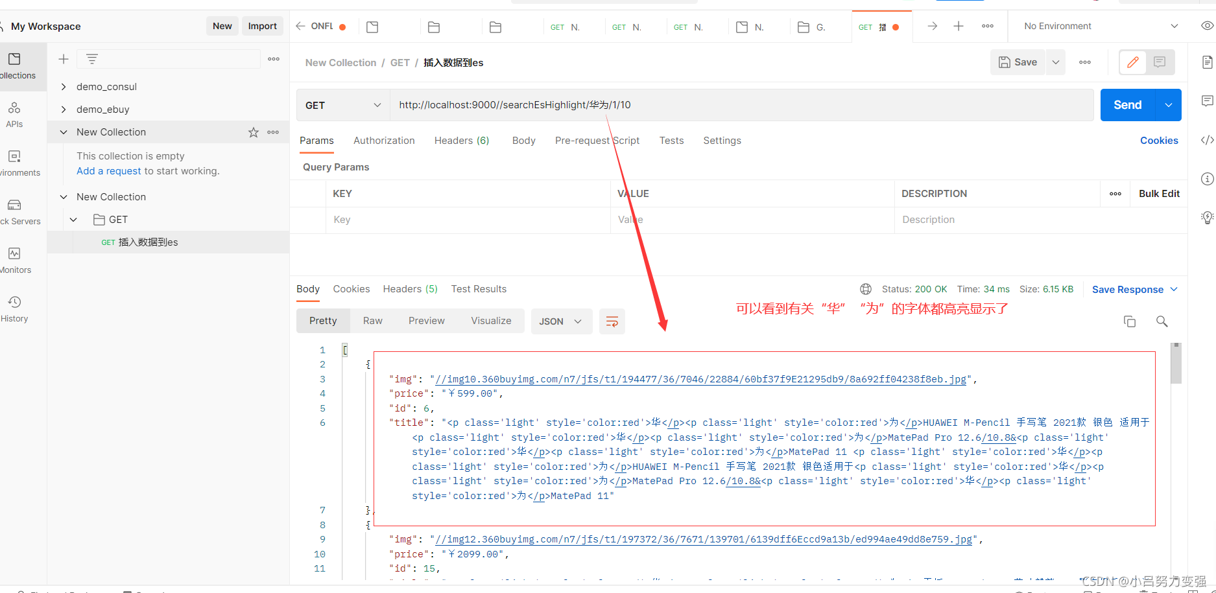Open the Monitors sidebar section
The width and height of the screenshot is (1216, 593).
[15, 261]
